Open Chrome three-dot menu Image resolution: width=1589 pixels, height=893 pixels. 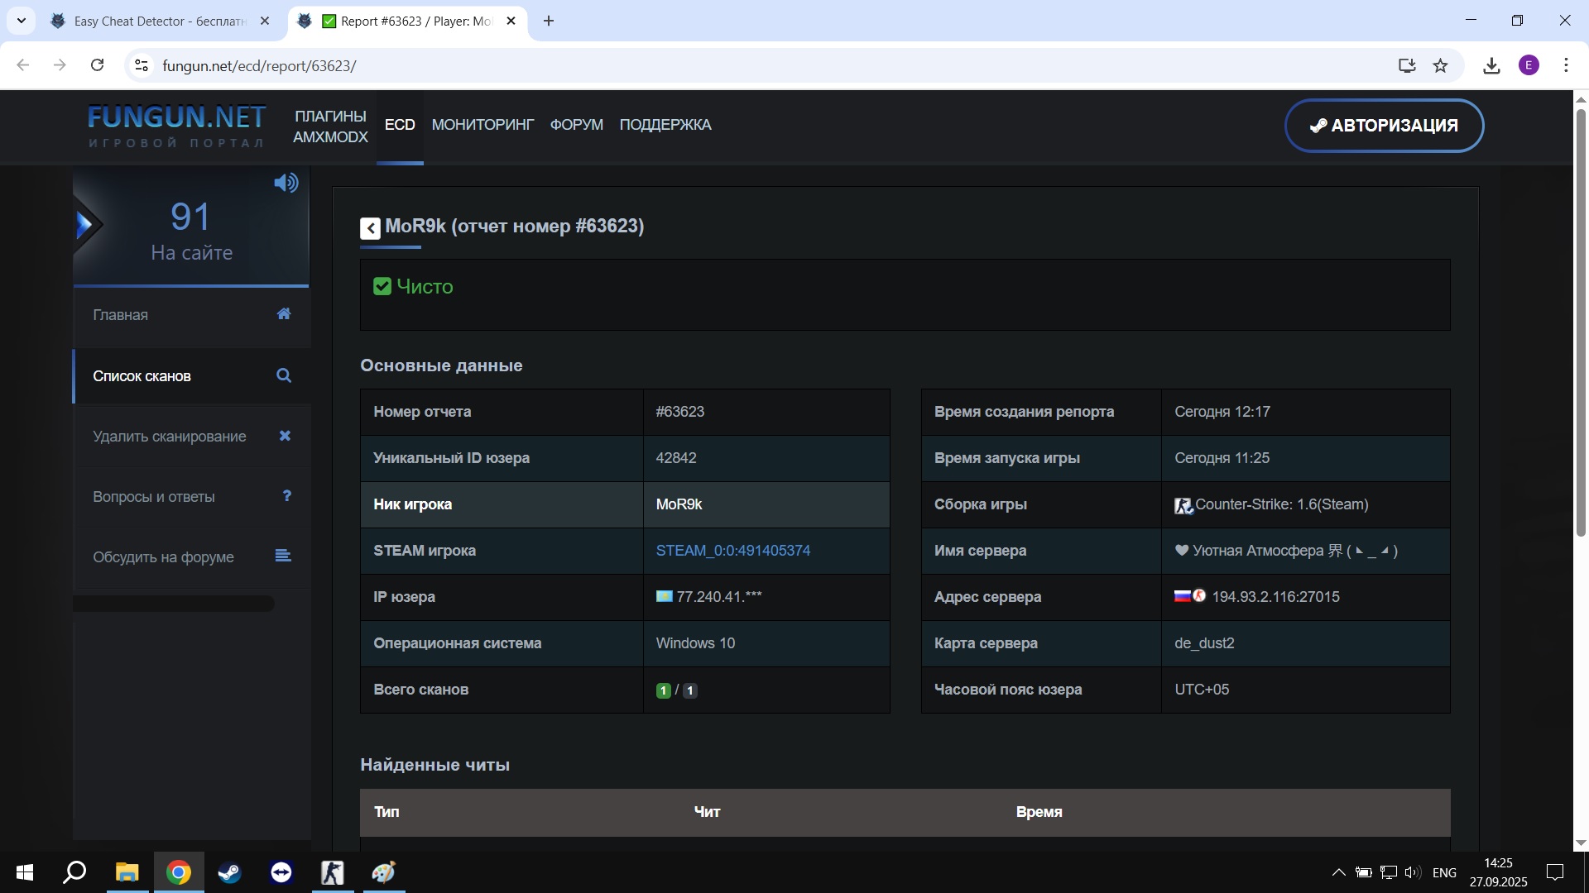[x=1565, y=65]
